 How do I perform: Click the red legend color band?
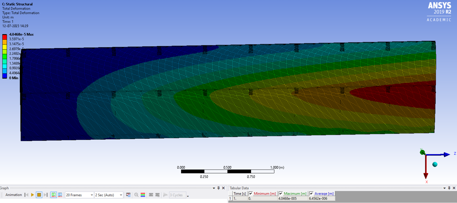(5, 37)
